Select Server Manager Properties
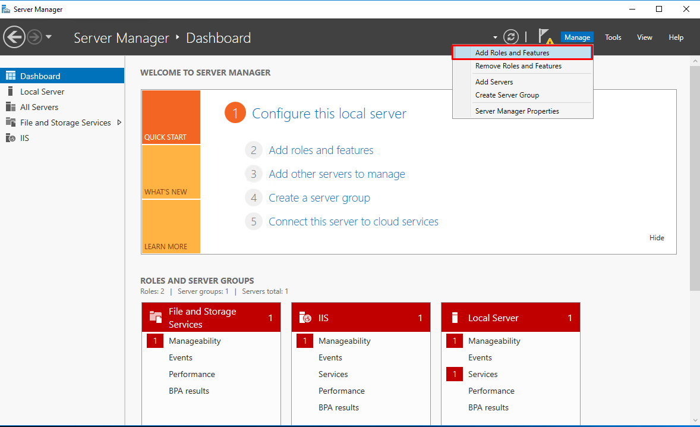This screenshot has width=700, height=427. coord(517,111)
